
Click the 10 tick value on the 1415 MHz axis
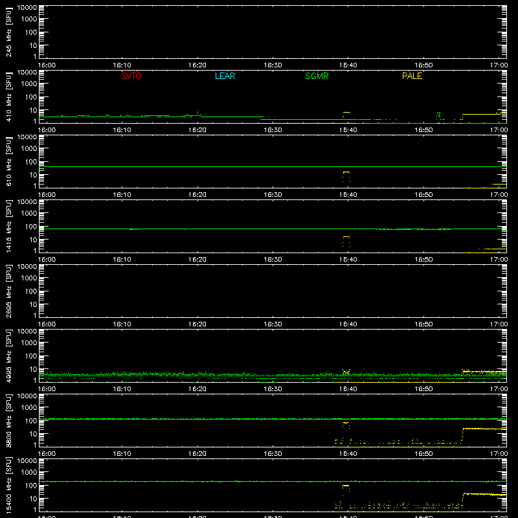pos(33,240)
